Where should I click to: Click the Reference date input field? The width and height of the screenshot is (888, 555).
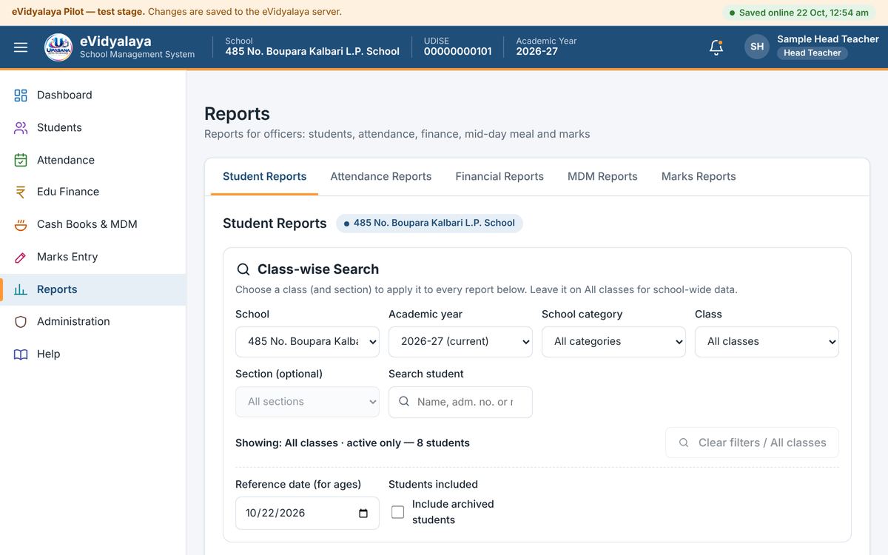[307, 514]
